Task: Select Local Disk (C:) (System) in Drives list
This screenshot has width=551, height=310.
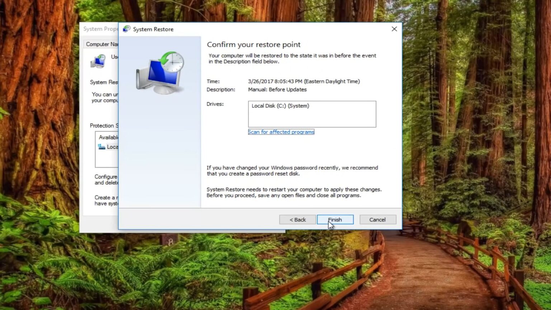Action: [x=280, y=106]
